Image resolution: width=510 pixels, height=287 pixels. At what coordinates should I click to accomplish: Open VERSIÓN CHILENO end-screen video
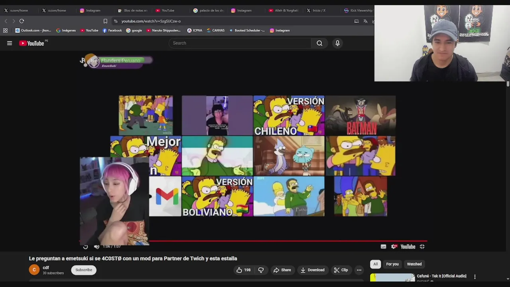[289, 116]
